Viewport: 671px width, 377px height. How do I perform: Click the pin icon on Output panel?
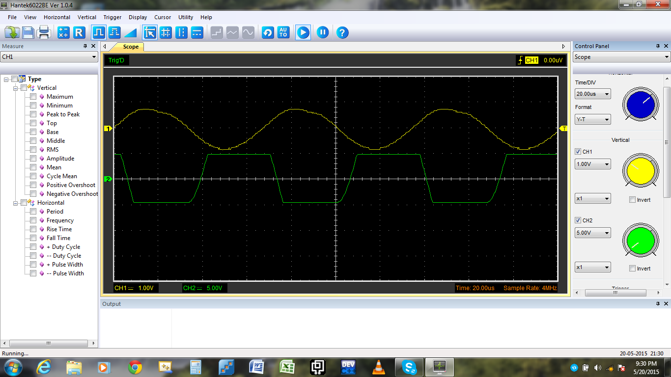click(658, 304)
